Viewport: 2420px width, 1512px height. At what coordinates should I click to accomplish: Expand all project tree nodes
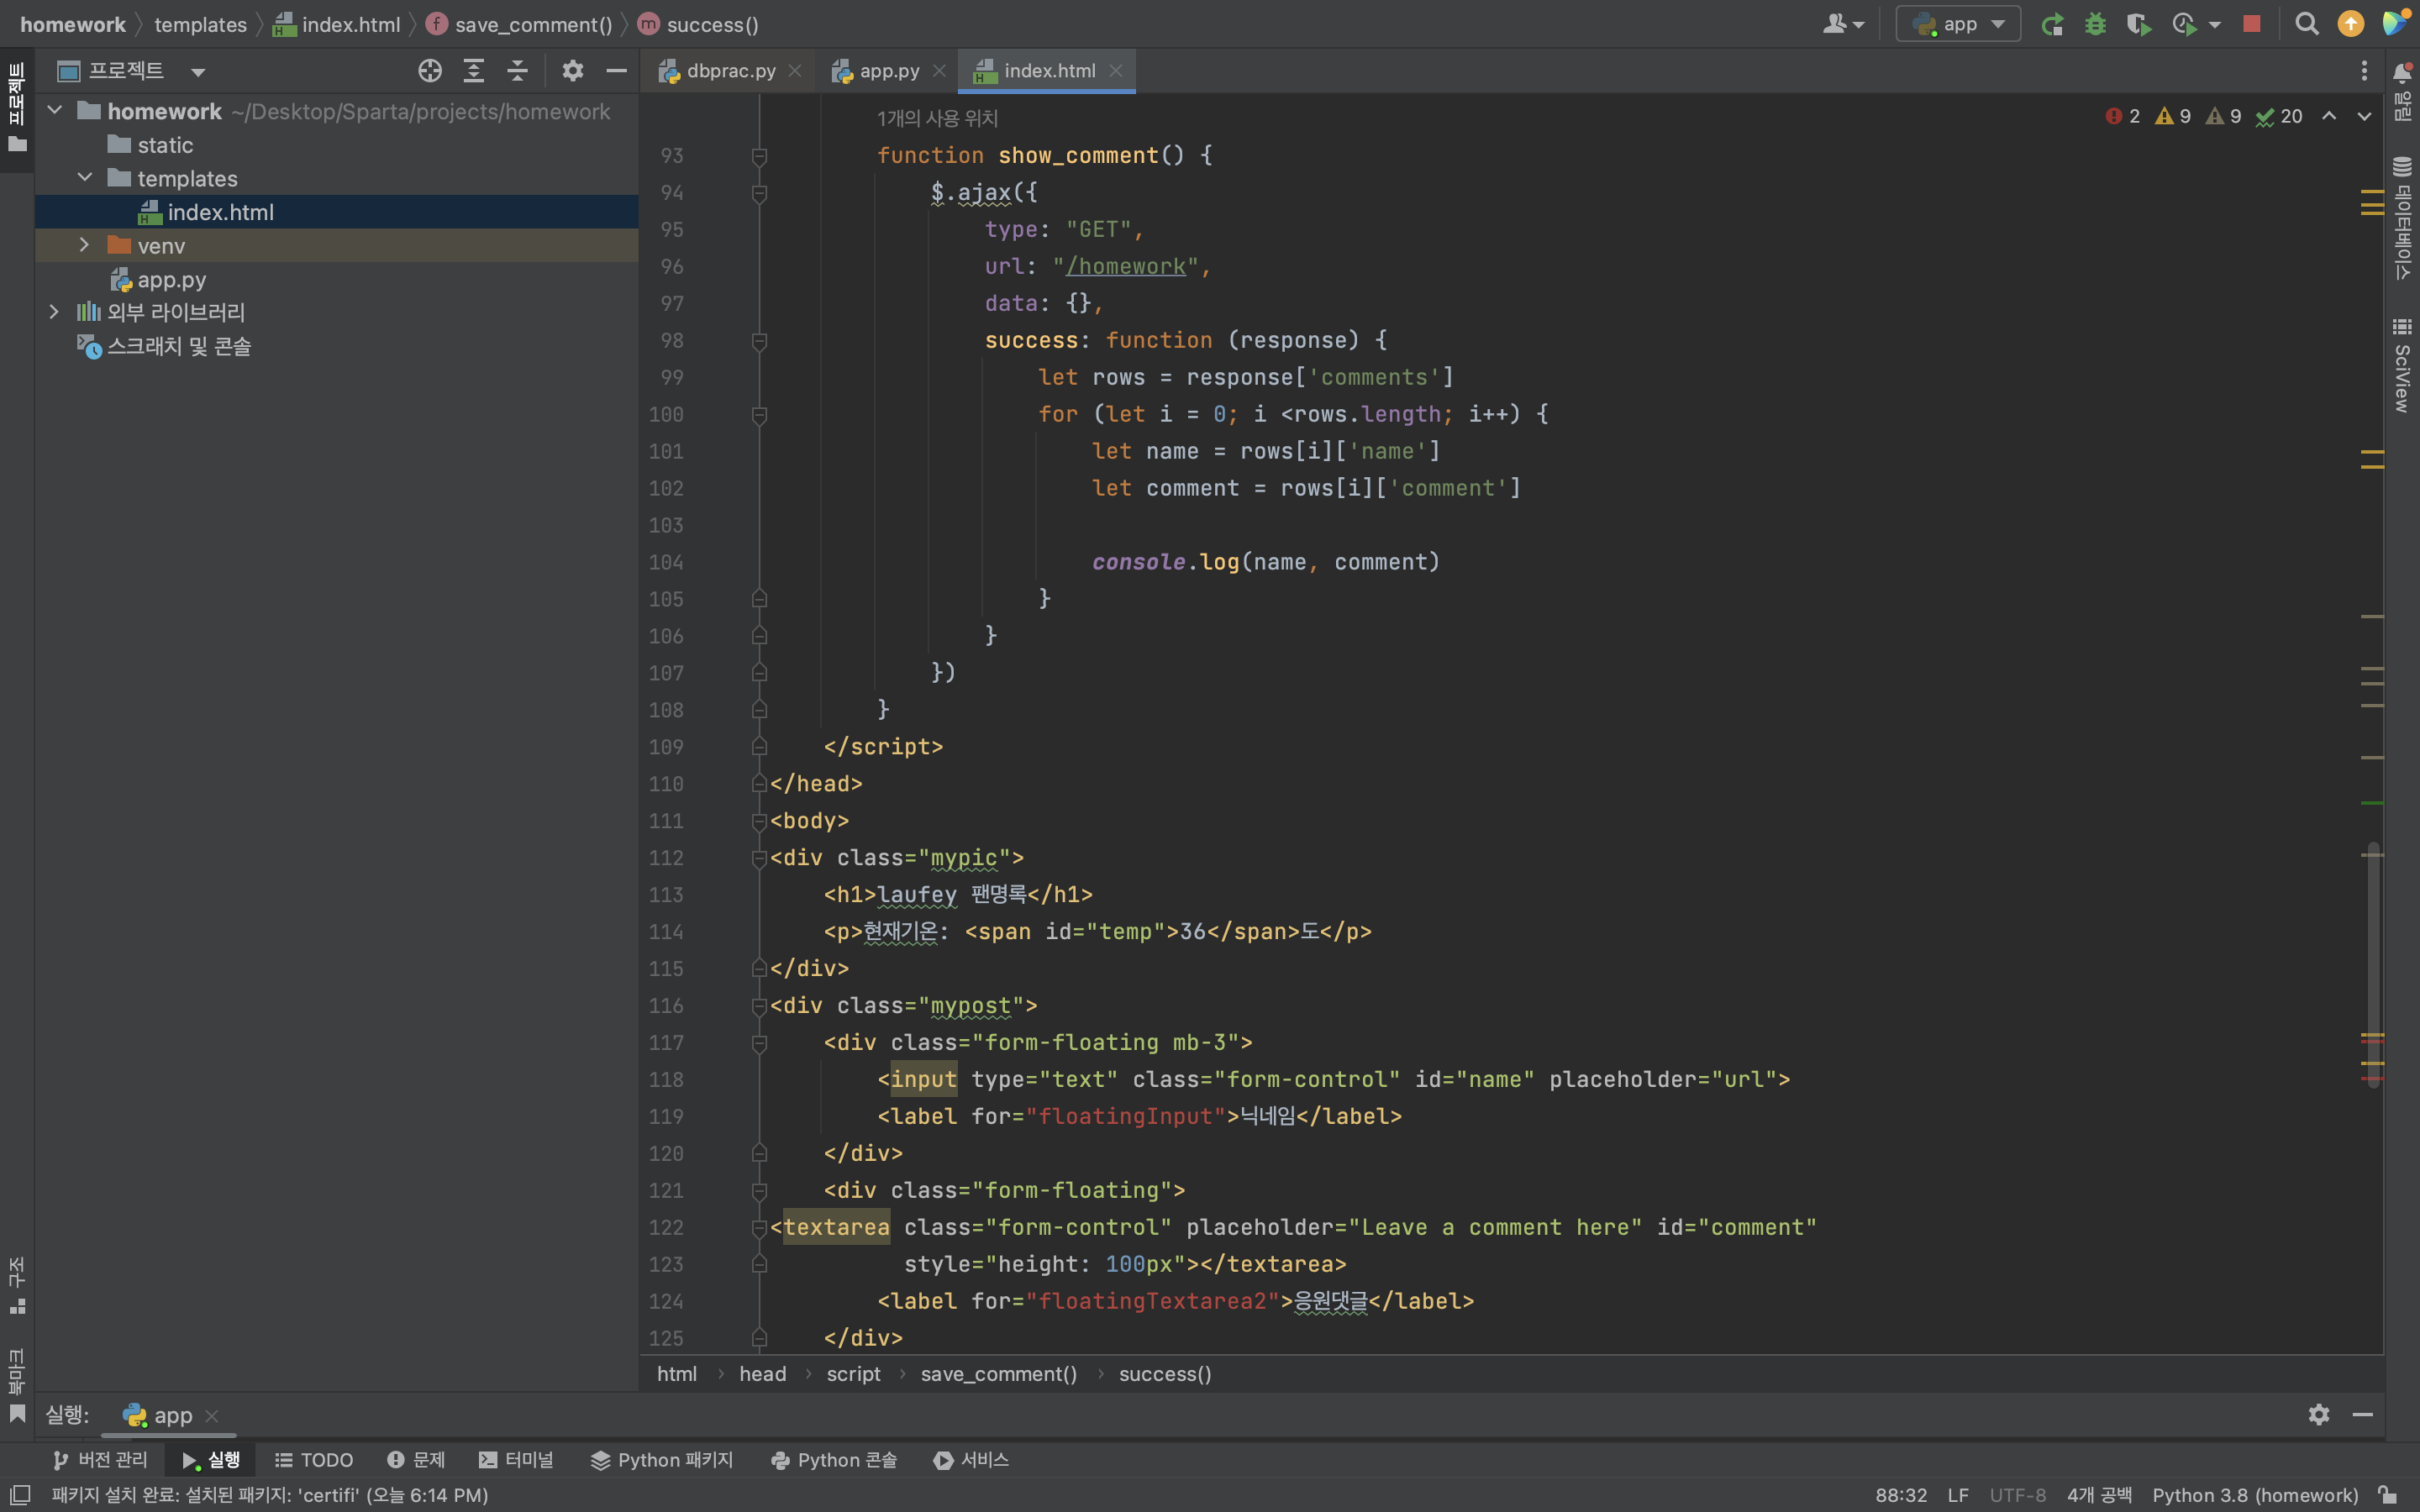pyautogui.click(x=474, y=71)
